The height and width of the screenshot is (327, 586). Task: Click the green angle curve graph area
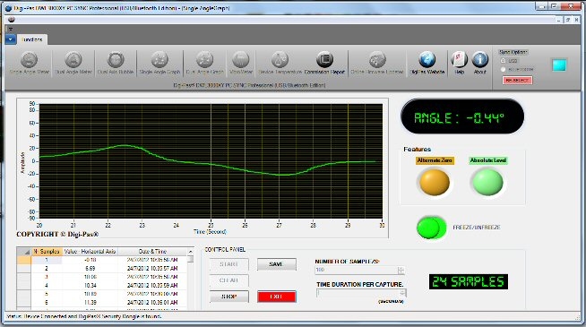click(x=211, y=161)
